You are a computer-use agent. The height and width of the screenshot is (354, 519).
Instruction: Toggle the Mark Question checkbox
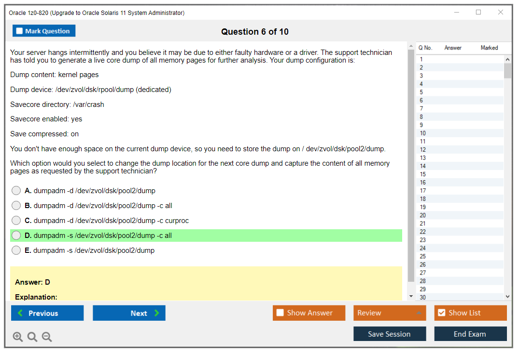[x=20, y=31]
